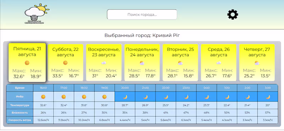Image resolution: width=284 pixels, height=131 pixels.
Task: Click the sun icon on Saturday card
Action: [x=65, y=63]
